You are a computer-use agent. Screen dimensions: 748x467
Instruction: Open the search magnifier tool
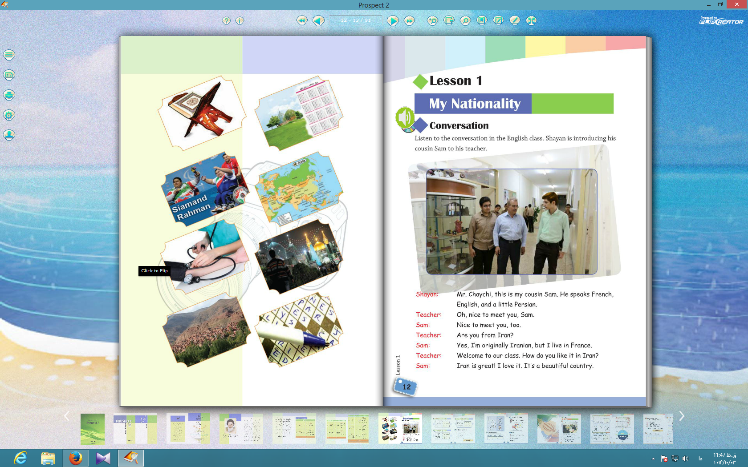click(x=465, y=20)
